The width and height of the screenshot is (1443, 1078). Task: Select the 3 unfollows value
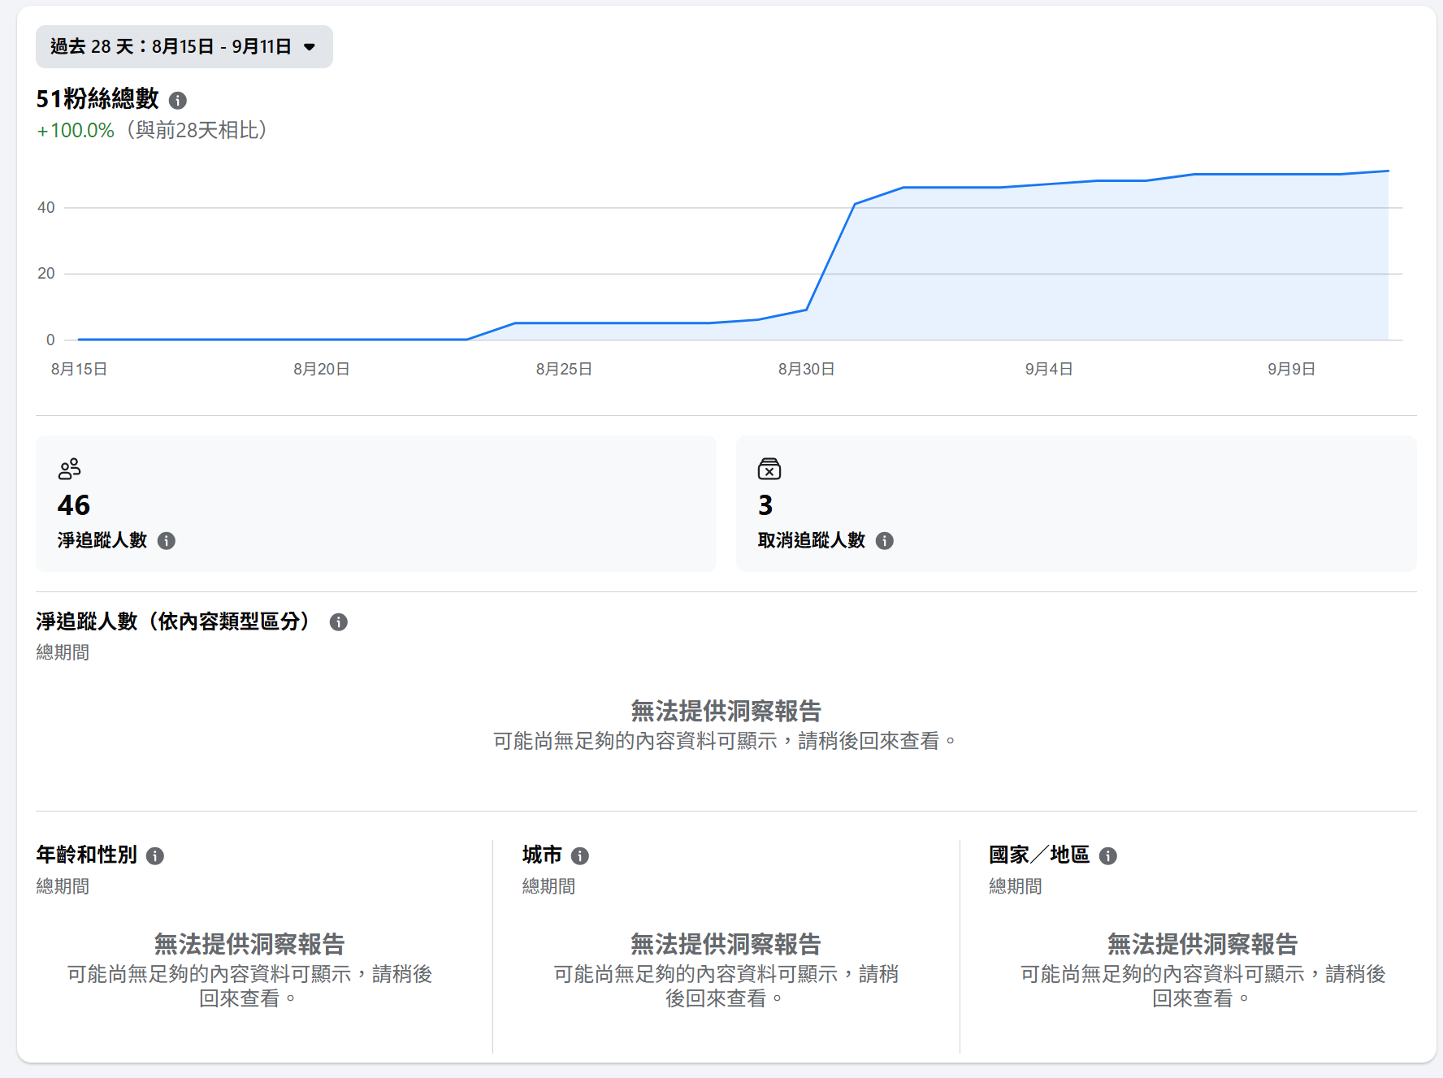[x=765, y=505]
